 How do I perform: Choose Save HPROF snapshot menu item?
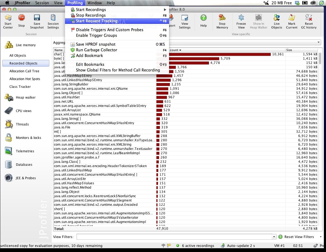[117, 44]
